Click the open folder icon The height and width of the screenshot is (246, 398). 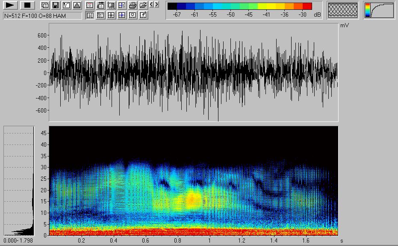pyautogui.click(x=143, y=6)
